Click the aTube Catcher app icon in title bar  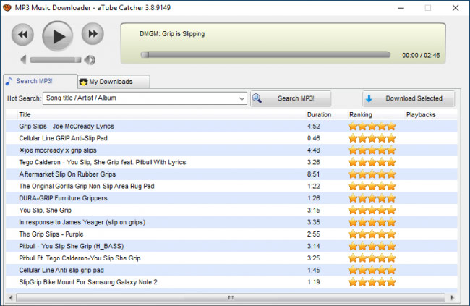7,7
